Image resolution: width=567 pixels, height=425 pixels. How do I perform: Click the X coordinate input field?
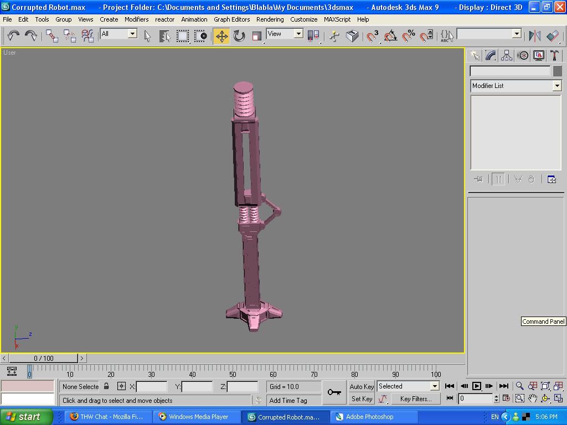152,386
